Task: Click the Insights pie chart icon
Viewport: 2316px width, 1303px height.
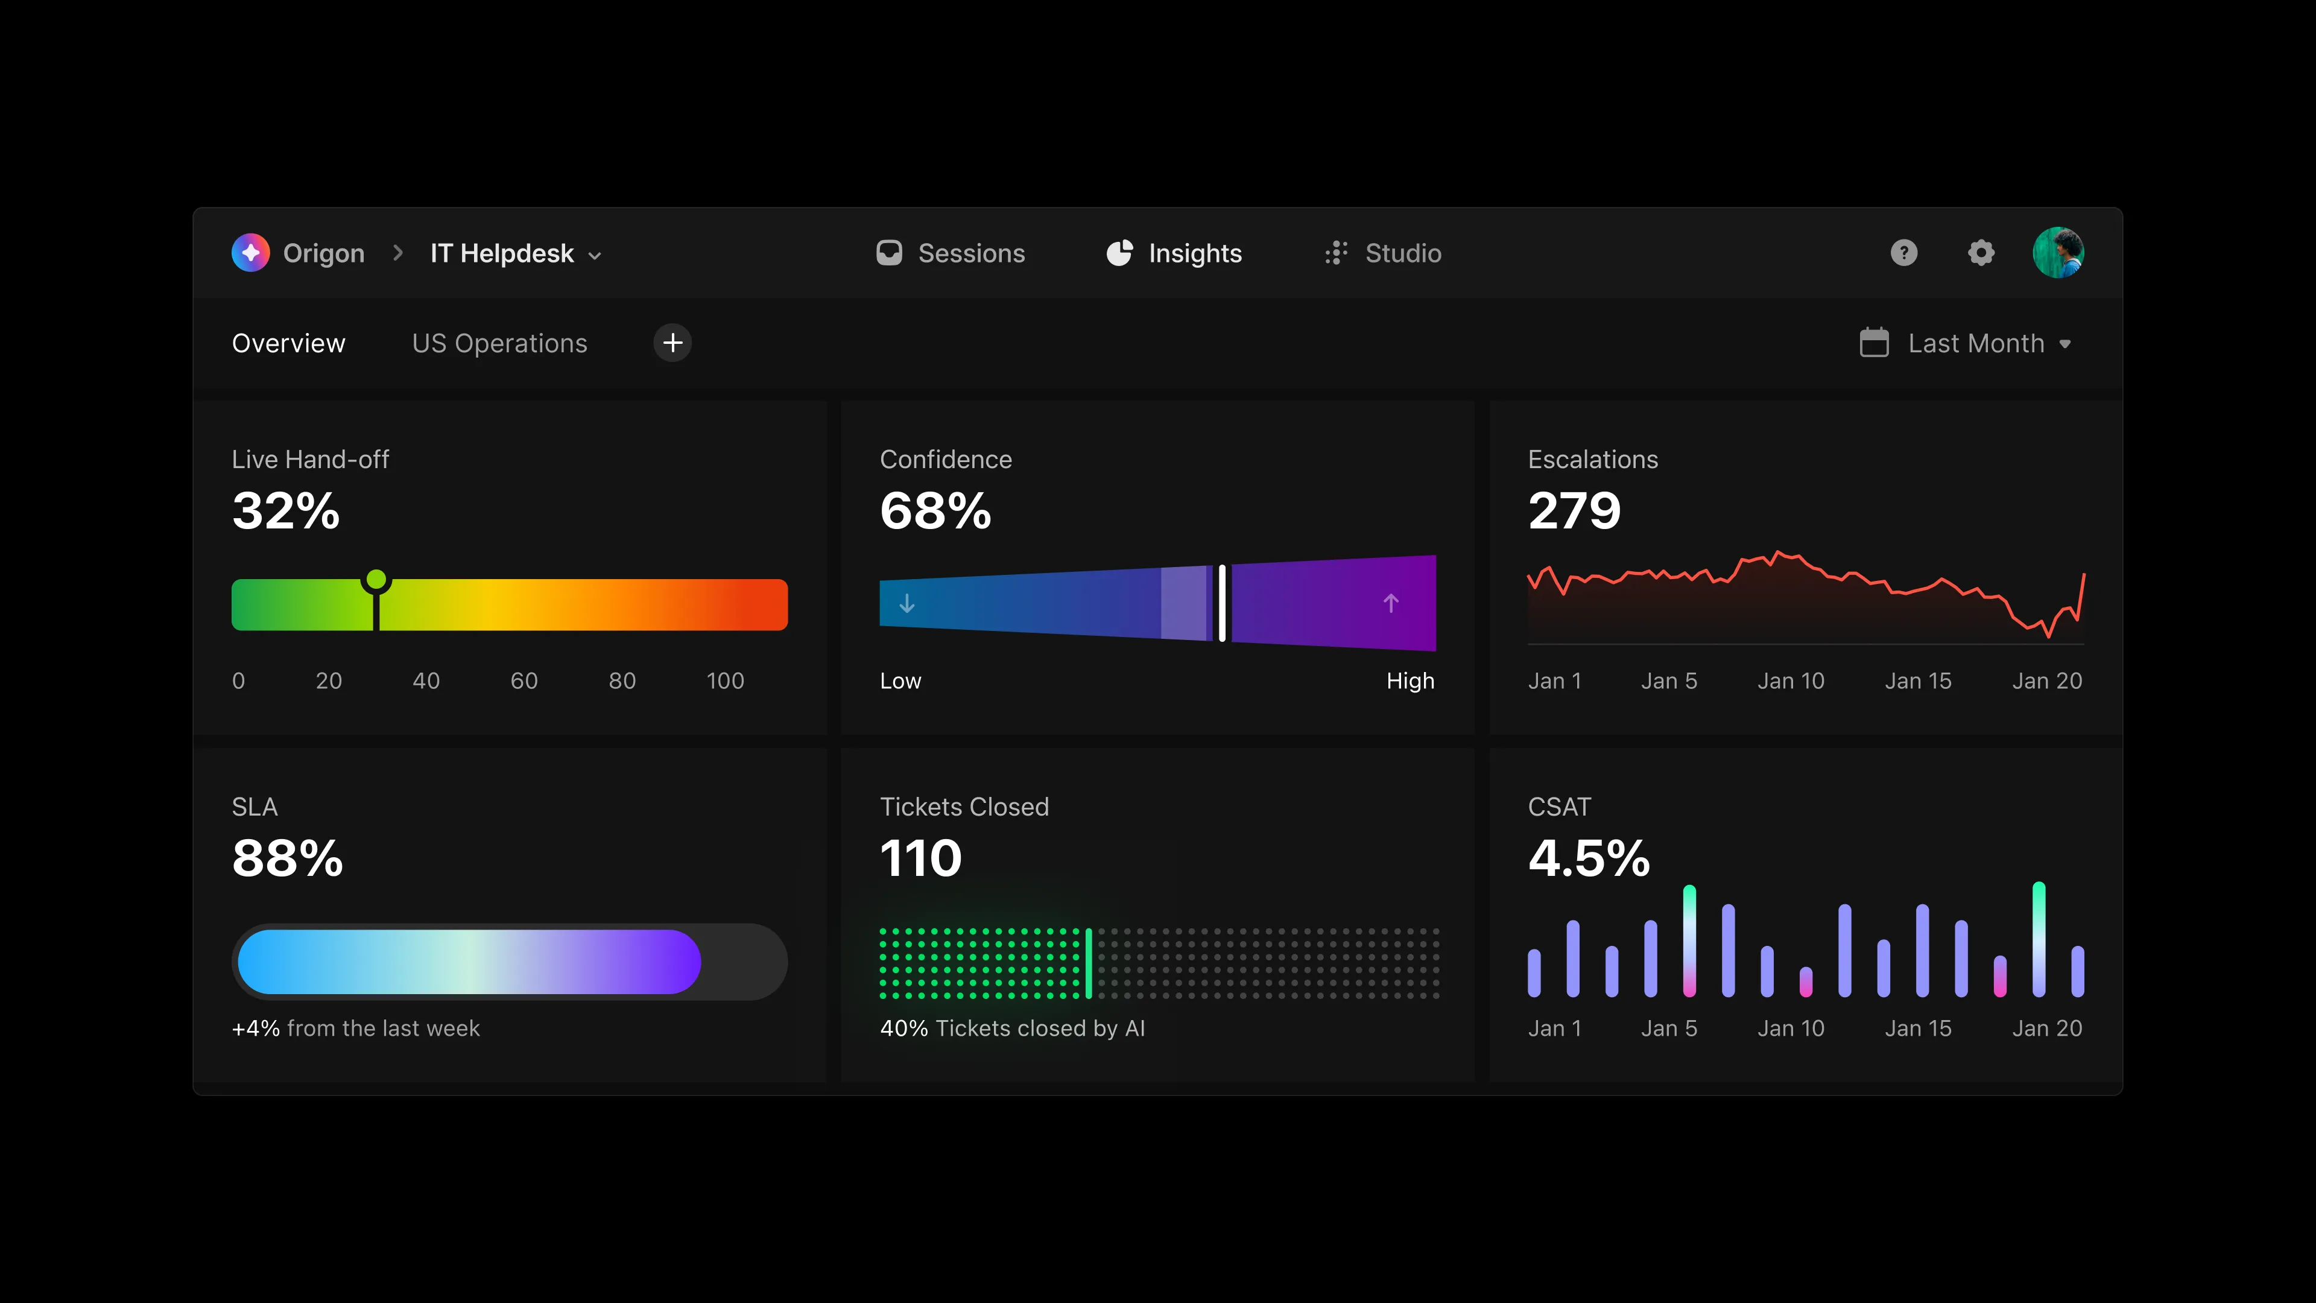Action: (x=1118, y=253)
